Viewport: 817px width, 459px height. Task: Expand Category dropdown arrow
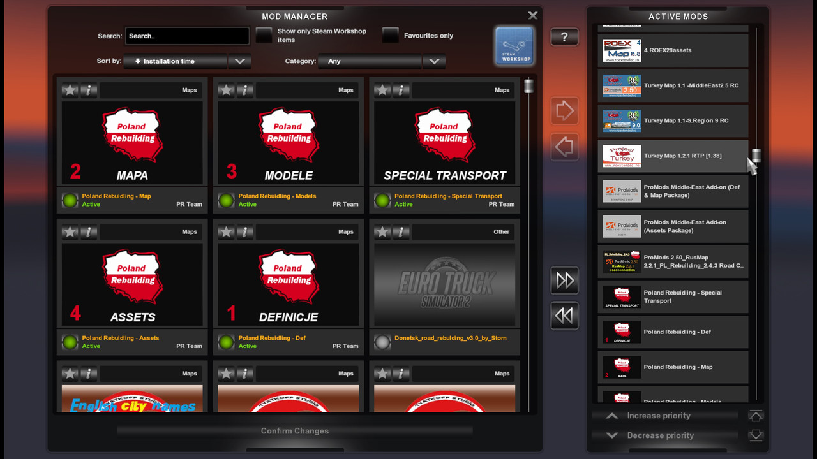coord(434,61)
